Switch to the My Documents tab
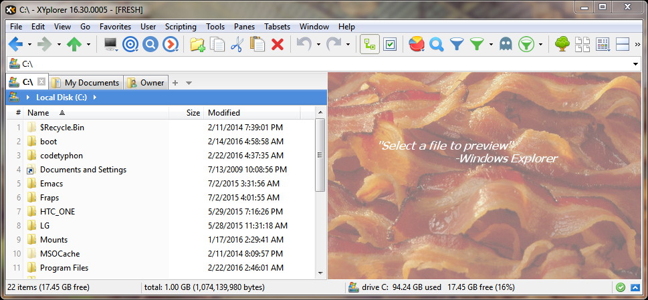Viewport: 648px width, 300px height. [86, 83]
